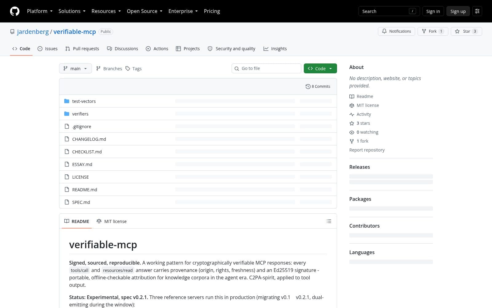Expand the Platform menu
This screenshot has height=308, width=492.
40,11
